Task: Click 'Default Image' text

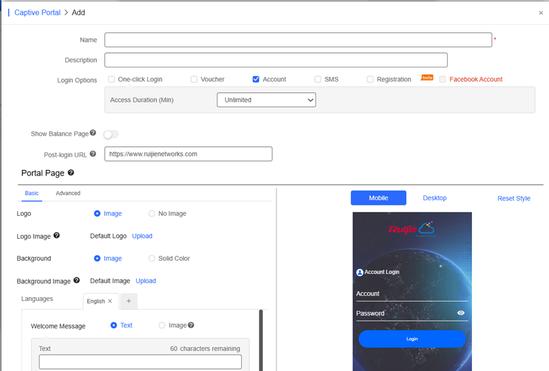Action: (110, 281)
